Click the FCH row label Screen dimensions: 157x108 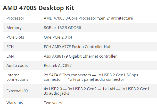(10, 47)
